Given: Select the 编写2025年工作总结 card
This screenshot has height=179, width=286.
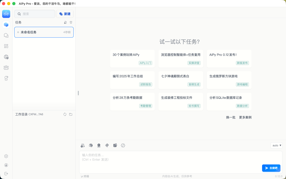Looking at the screenshot, I should [132, 80].
